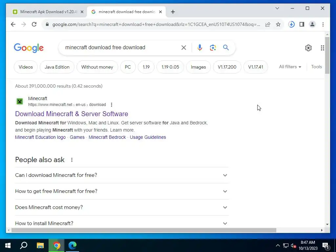This screenshot has width=336, height=252.
Task: Open the Chrome downloads indicator
Action: (x=291, y=24)
